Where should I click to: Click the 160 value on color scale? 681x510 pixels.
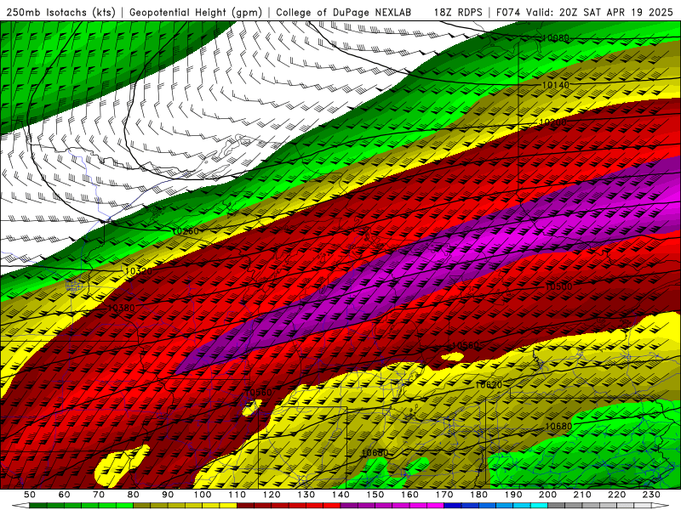tap(409, 495)
